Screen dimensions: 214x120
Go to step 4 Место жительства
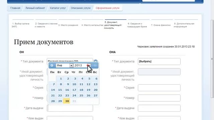tap(92, 25)
